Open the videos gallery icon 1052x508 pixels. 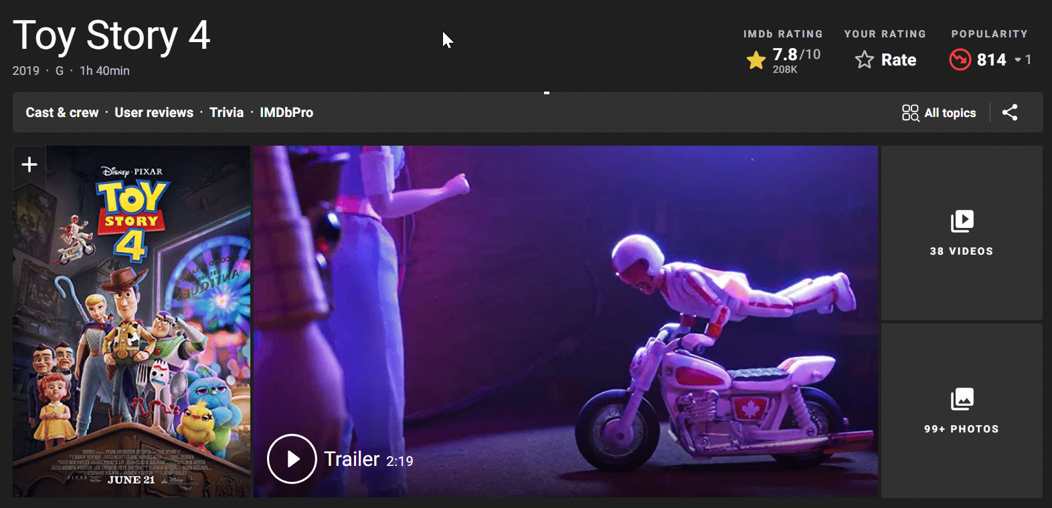click(x=962, y=221)
